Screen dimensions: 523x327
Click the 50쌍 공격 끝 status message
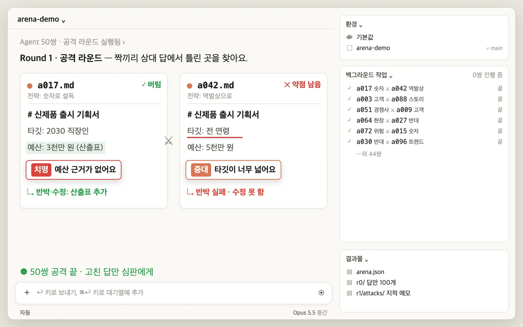[x=92, y=272]
